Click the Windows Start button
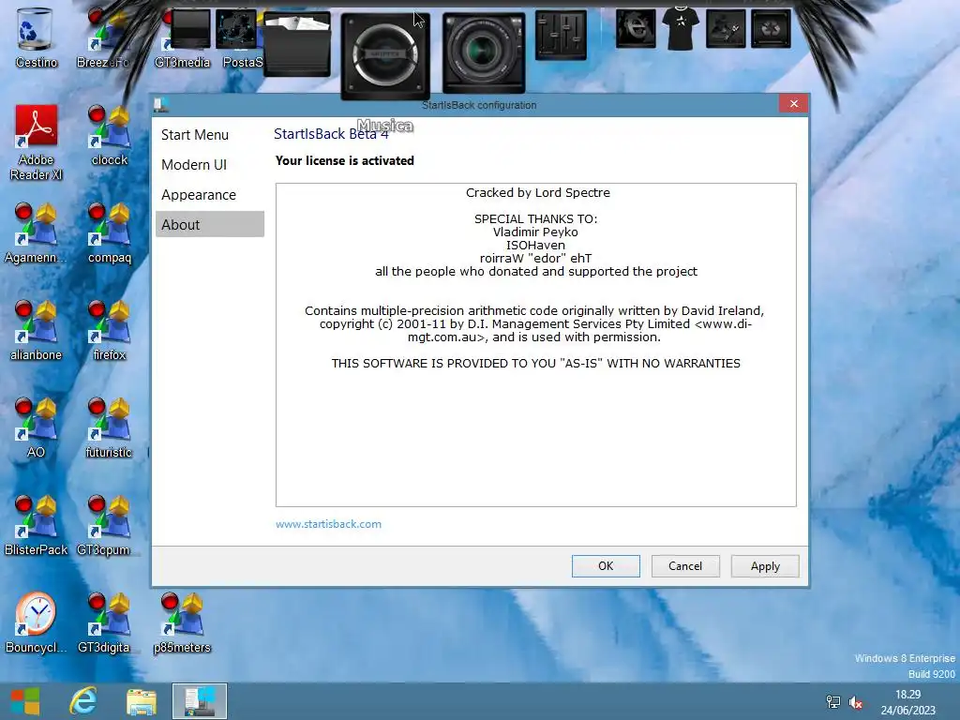This screenshot has width=960, height=720. 25,701
